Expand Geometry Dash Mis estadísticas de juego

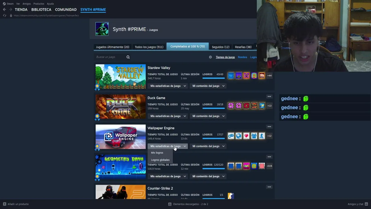(x=168, y=176)
